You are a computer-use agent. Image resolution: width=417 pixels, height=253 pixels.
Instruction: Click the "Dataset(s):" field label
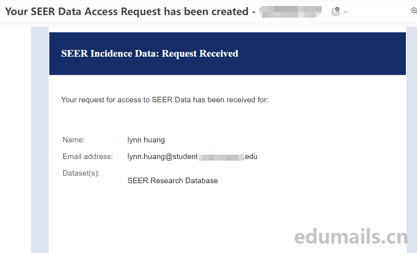tap(81, 173)
